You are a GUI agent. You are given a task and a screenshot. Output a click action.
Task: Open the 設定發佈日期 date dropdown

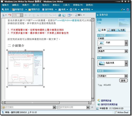[74, 107]
